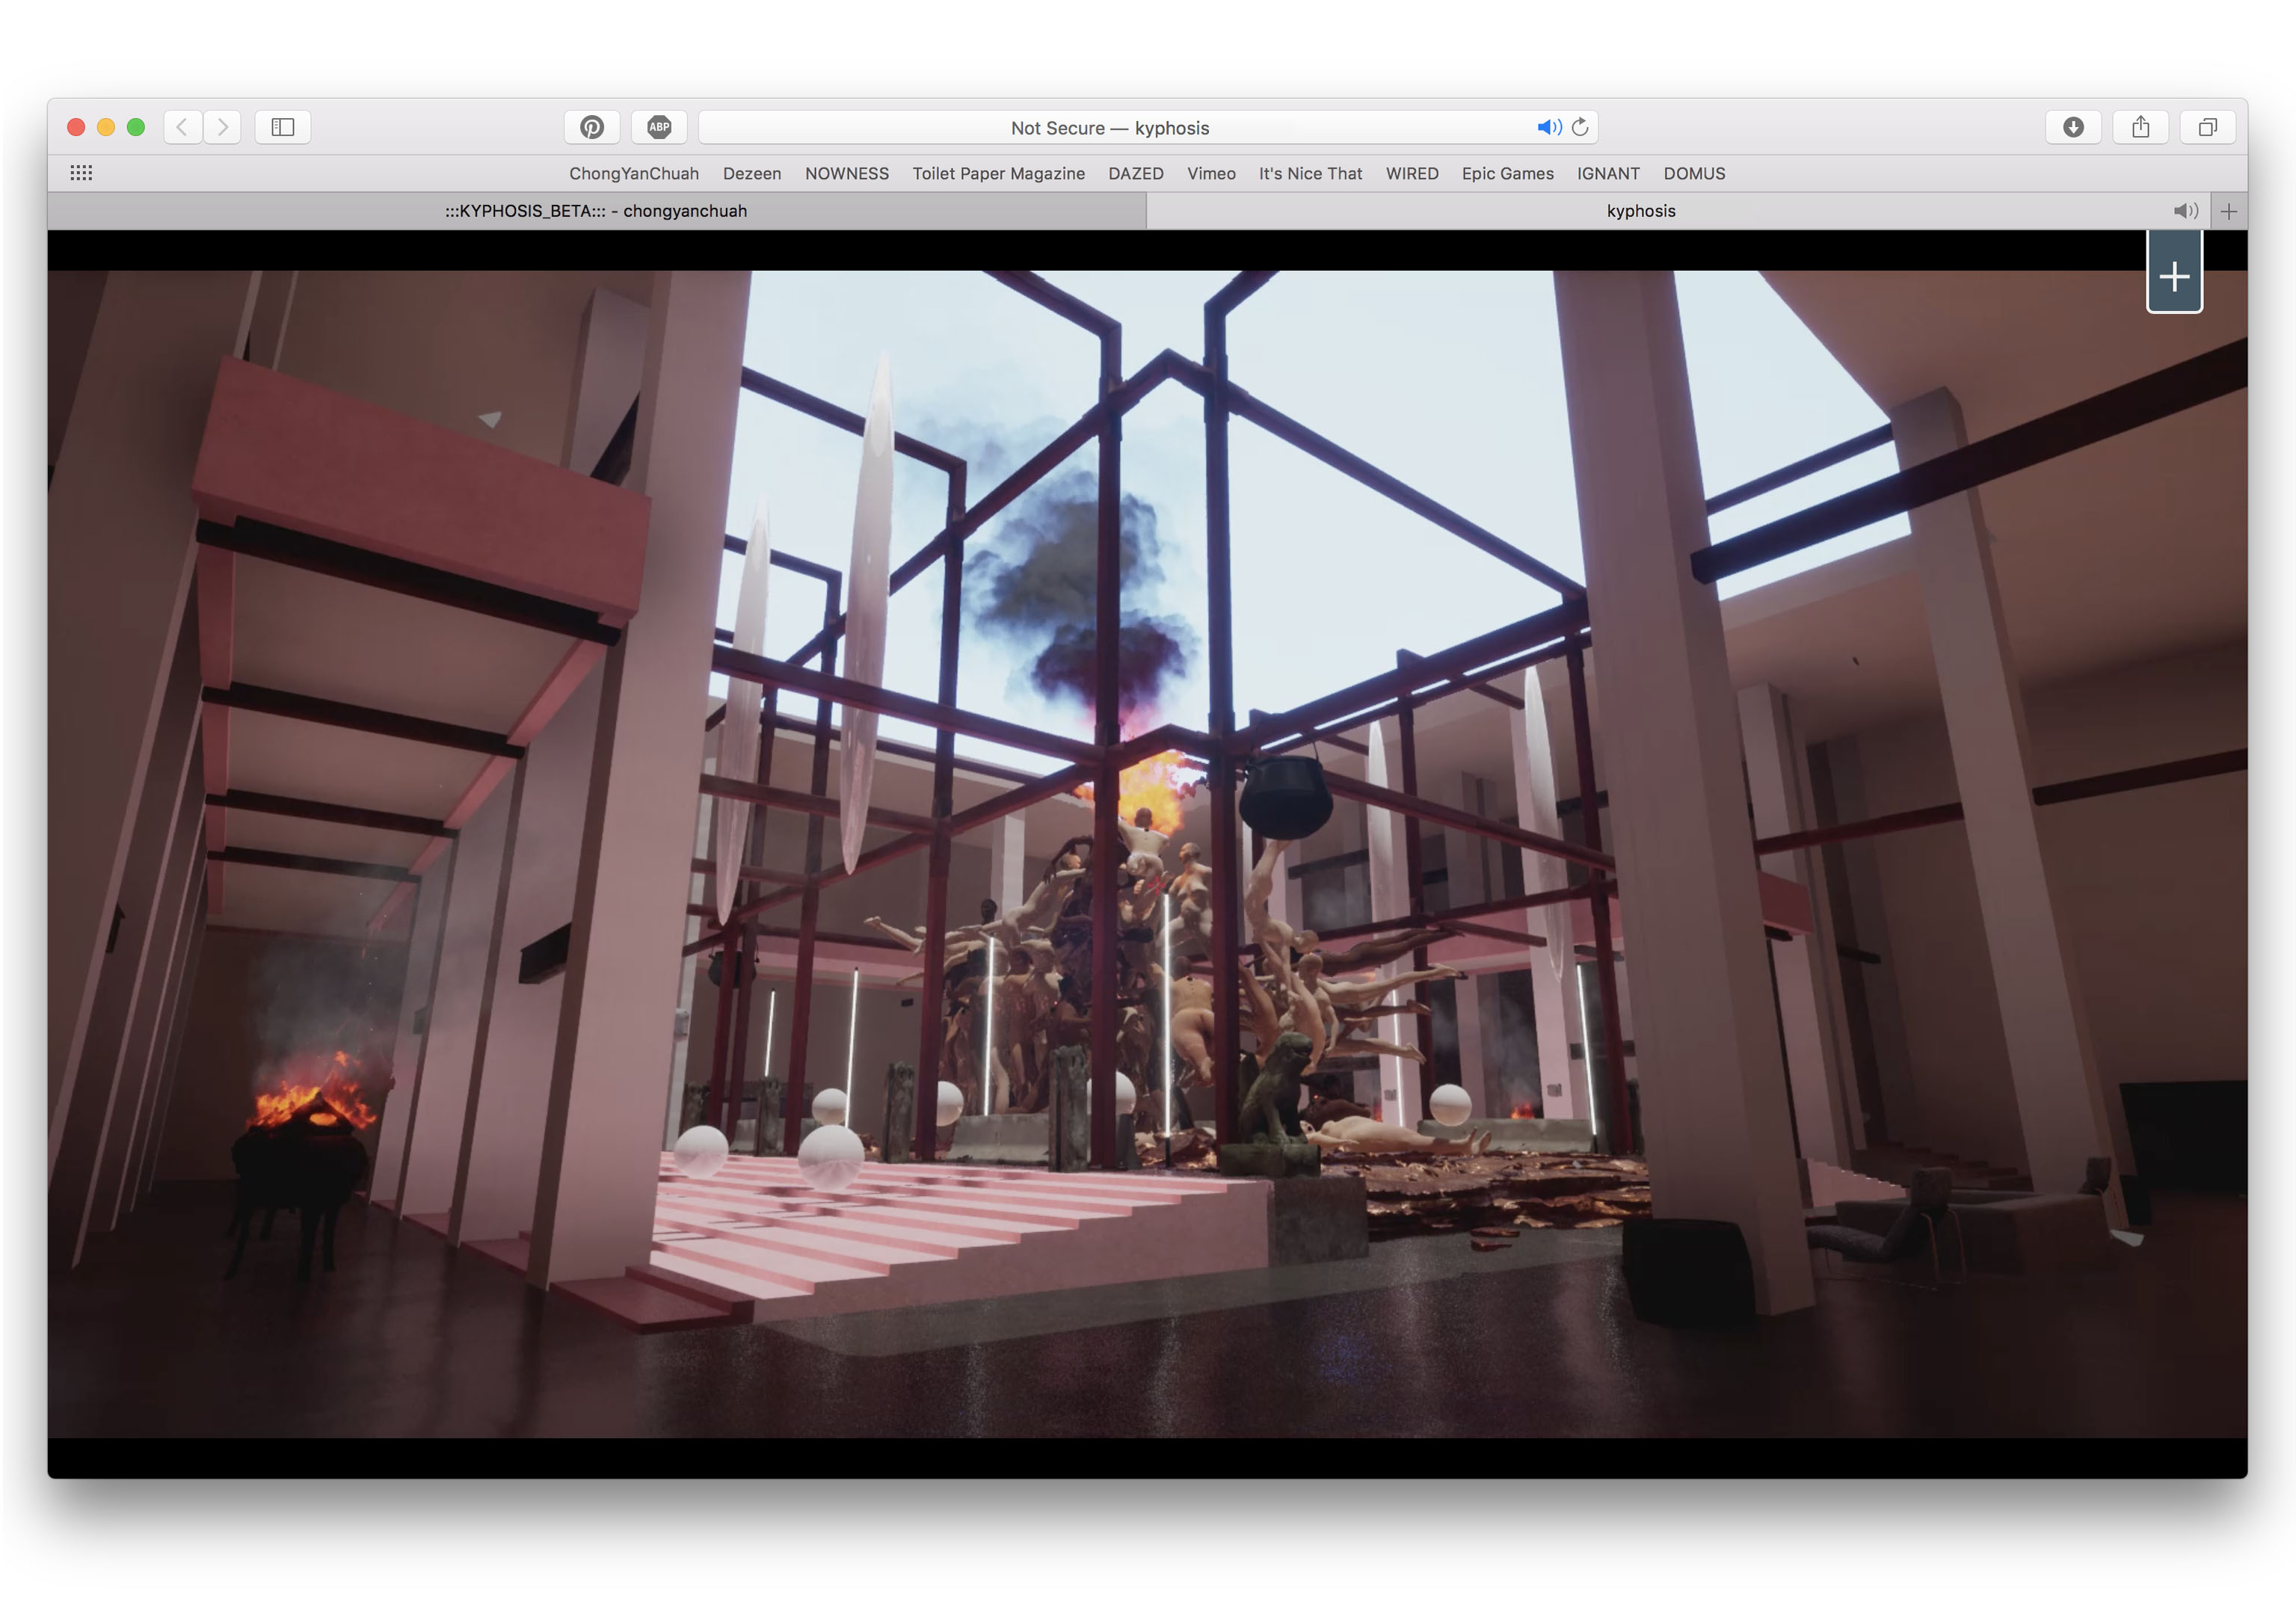
Task: Click the 3D scene video frame
Action: click(1147, 853)
